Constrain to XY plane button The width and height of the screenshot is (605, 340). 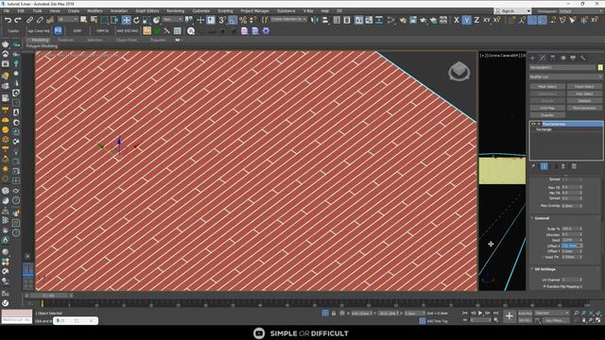[x=487, y=20]
